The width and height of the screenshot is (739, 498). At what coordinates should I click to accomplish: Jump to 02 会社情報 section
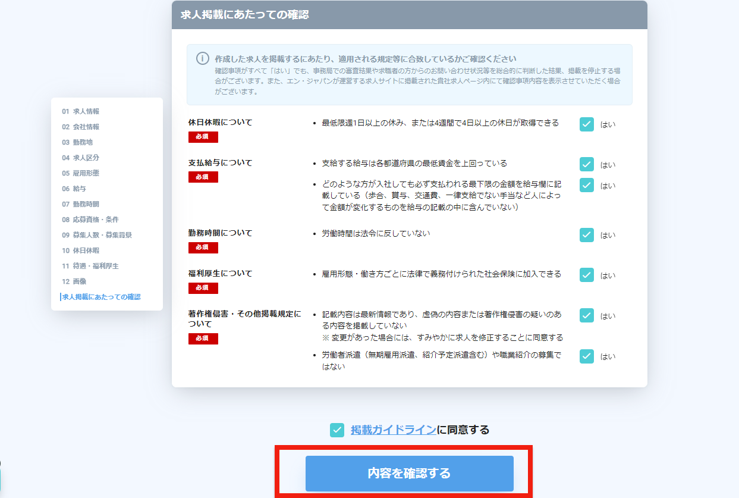(80, 127)
